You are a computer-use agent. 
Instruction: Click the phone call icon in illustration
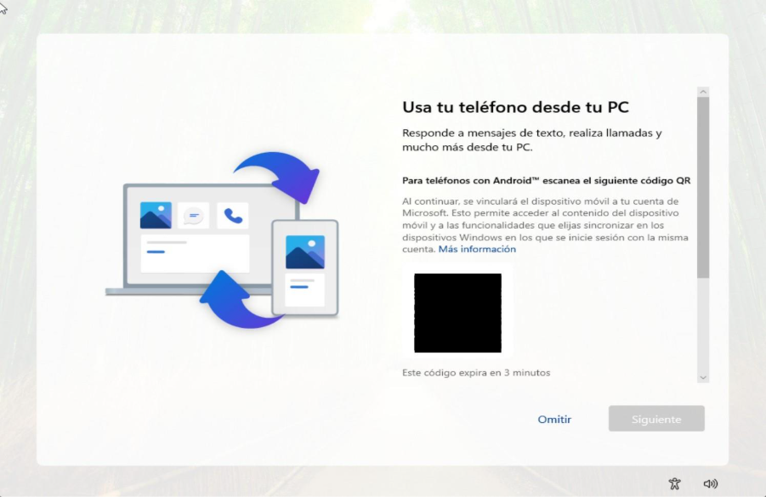pyautogui.click(x=232, y=216)
